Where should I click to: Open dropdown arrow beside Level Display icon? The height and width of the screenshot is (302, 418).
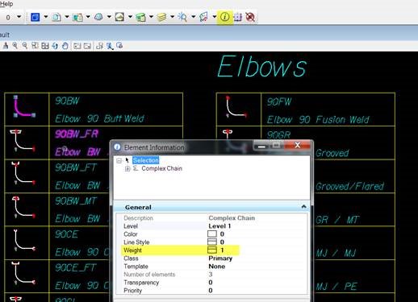172,17
